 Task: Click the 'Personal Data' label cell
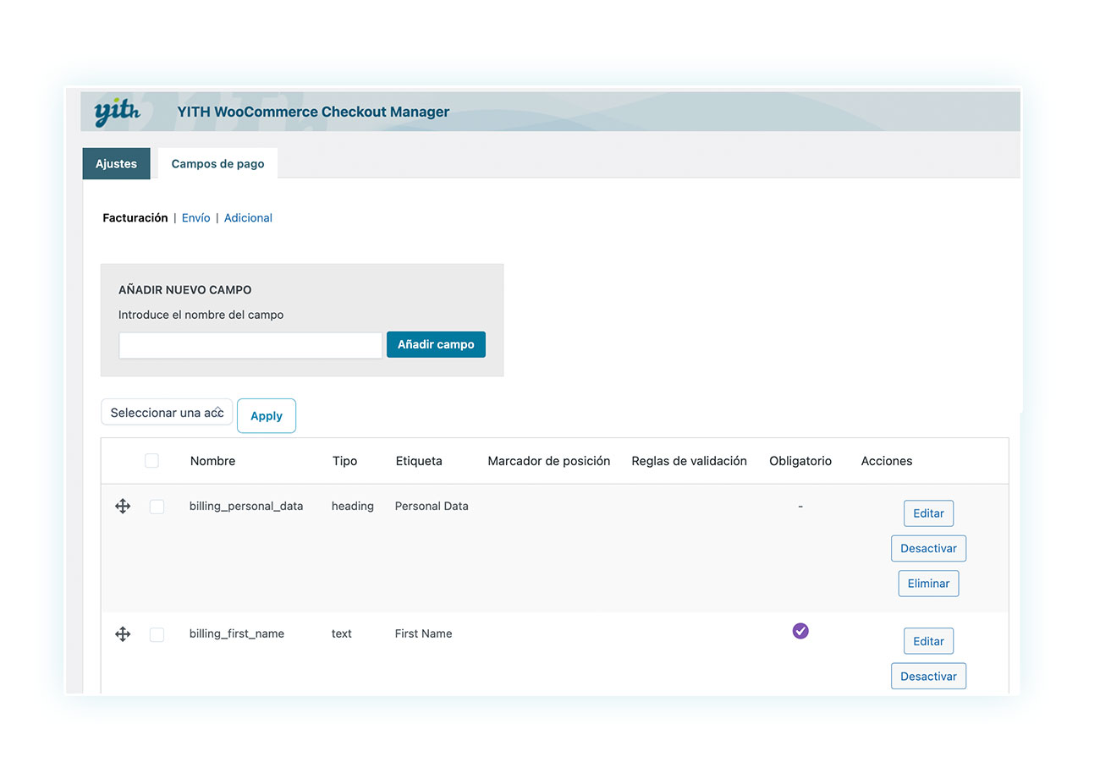(x=432, y=506)
